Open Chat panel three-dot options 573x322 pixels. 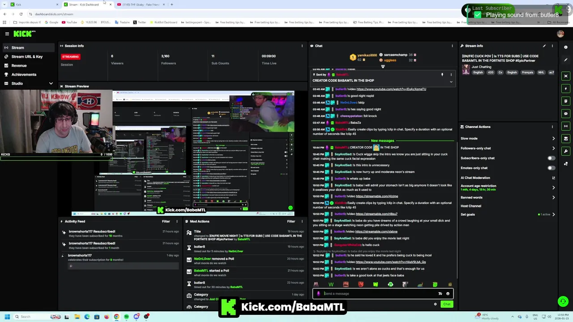452,46
